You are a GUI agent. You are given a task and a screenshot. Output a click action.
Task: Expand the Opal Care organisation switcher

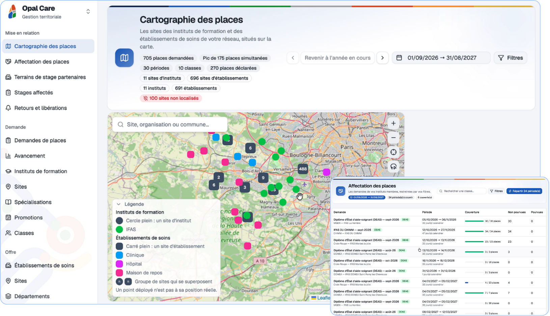coord(88,11)
